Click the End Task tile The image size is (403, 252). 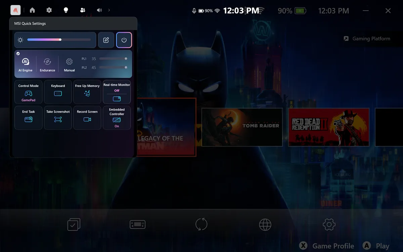coord(29,118)
